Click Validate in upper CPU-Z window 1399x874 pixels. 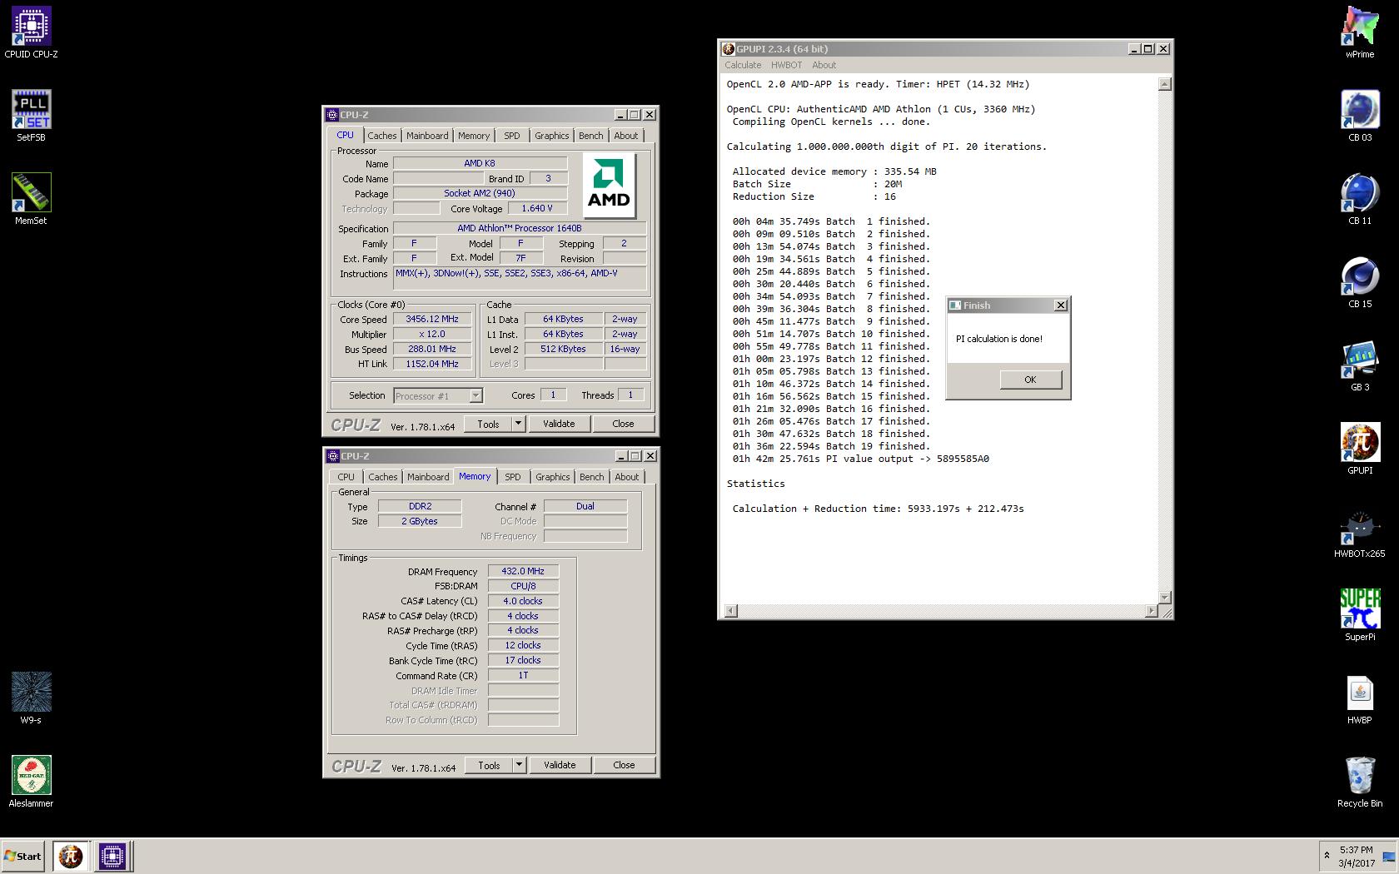coord(559,424)
